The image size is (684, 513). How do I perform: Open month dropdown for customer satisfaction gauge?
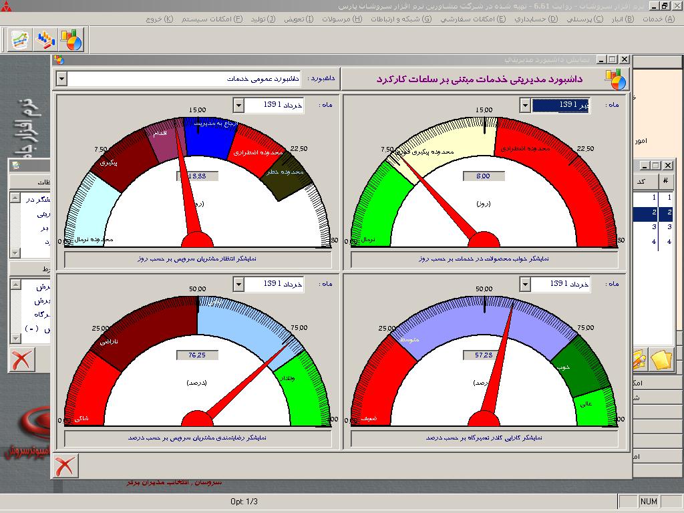tap(238, 284)
